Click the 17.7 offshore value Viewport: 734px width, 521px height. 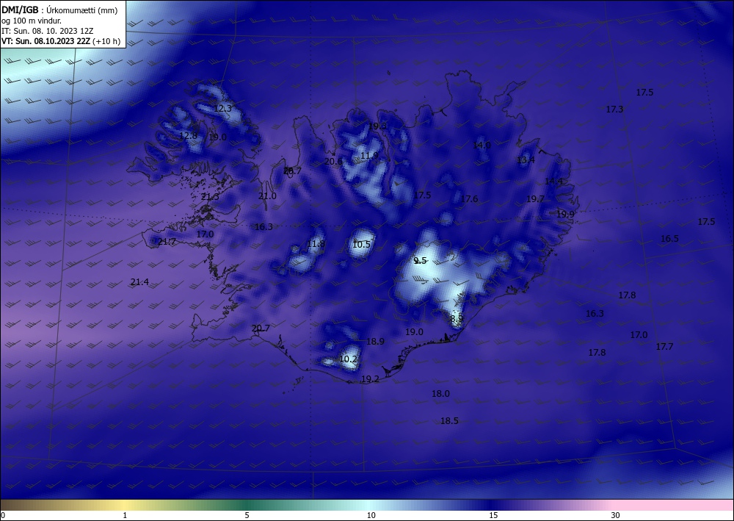click(x=664, y=347)
